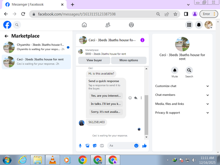The image size is (220, 165).
Task: Send quick reply 'Sorry, it's not availa...'
Action: click(x=106, y=112)
